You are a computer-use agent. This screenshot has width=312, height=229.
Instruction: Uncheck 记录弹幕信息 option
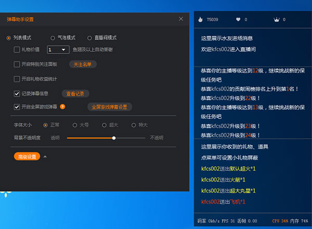[17, 94]
